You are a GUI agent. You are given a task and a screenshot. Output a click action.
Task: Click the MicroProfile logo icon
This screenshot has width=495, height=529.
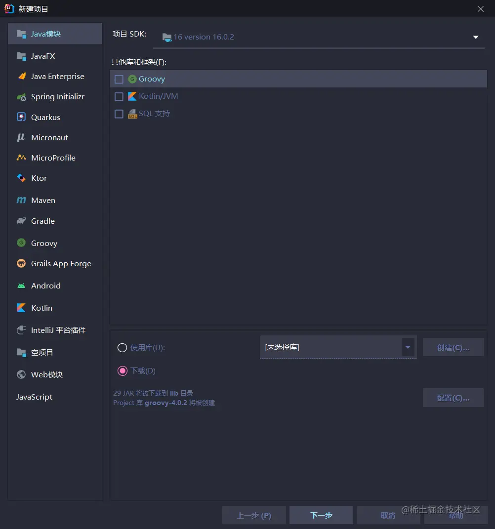pyautogui.click(x=21, y=158)
